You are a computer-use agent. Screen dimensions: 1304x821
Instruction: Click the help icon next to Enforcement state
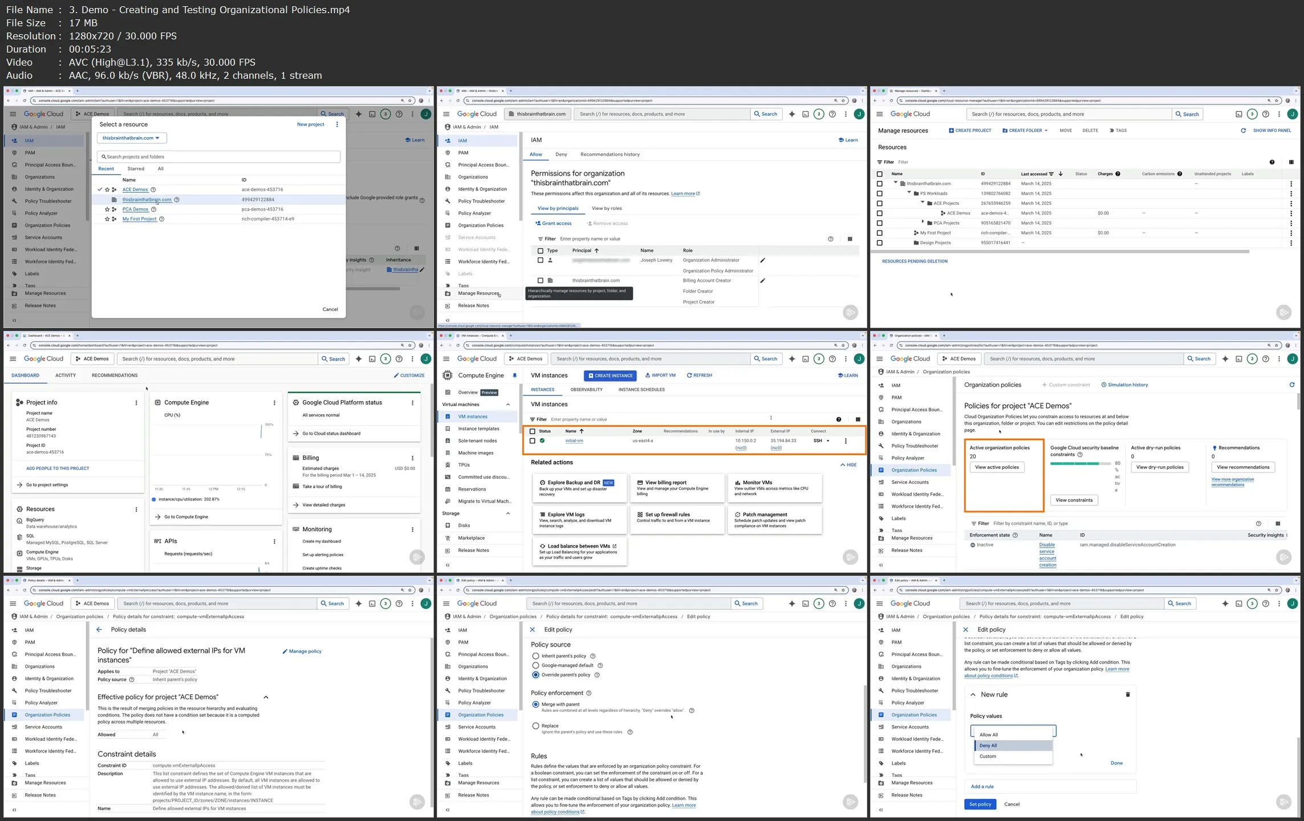pyautogui.click(x=1015, y=535)
